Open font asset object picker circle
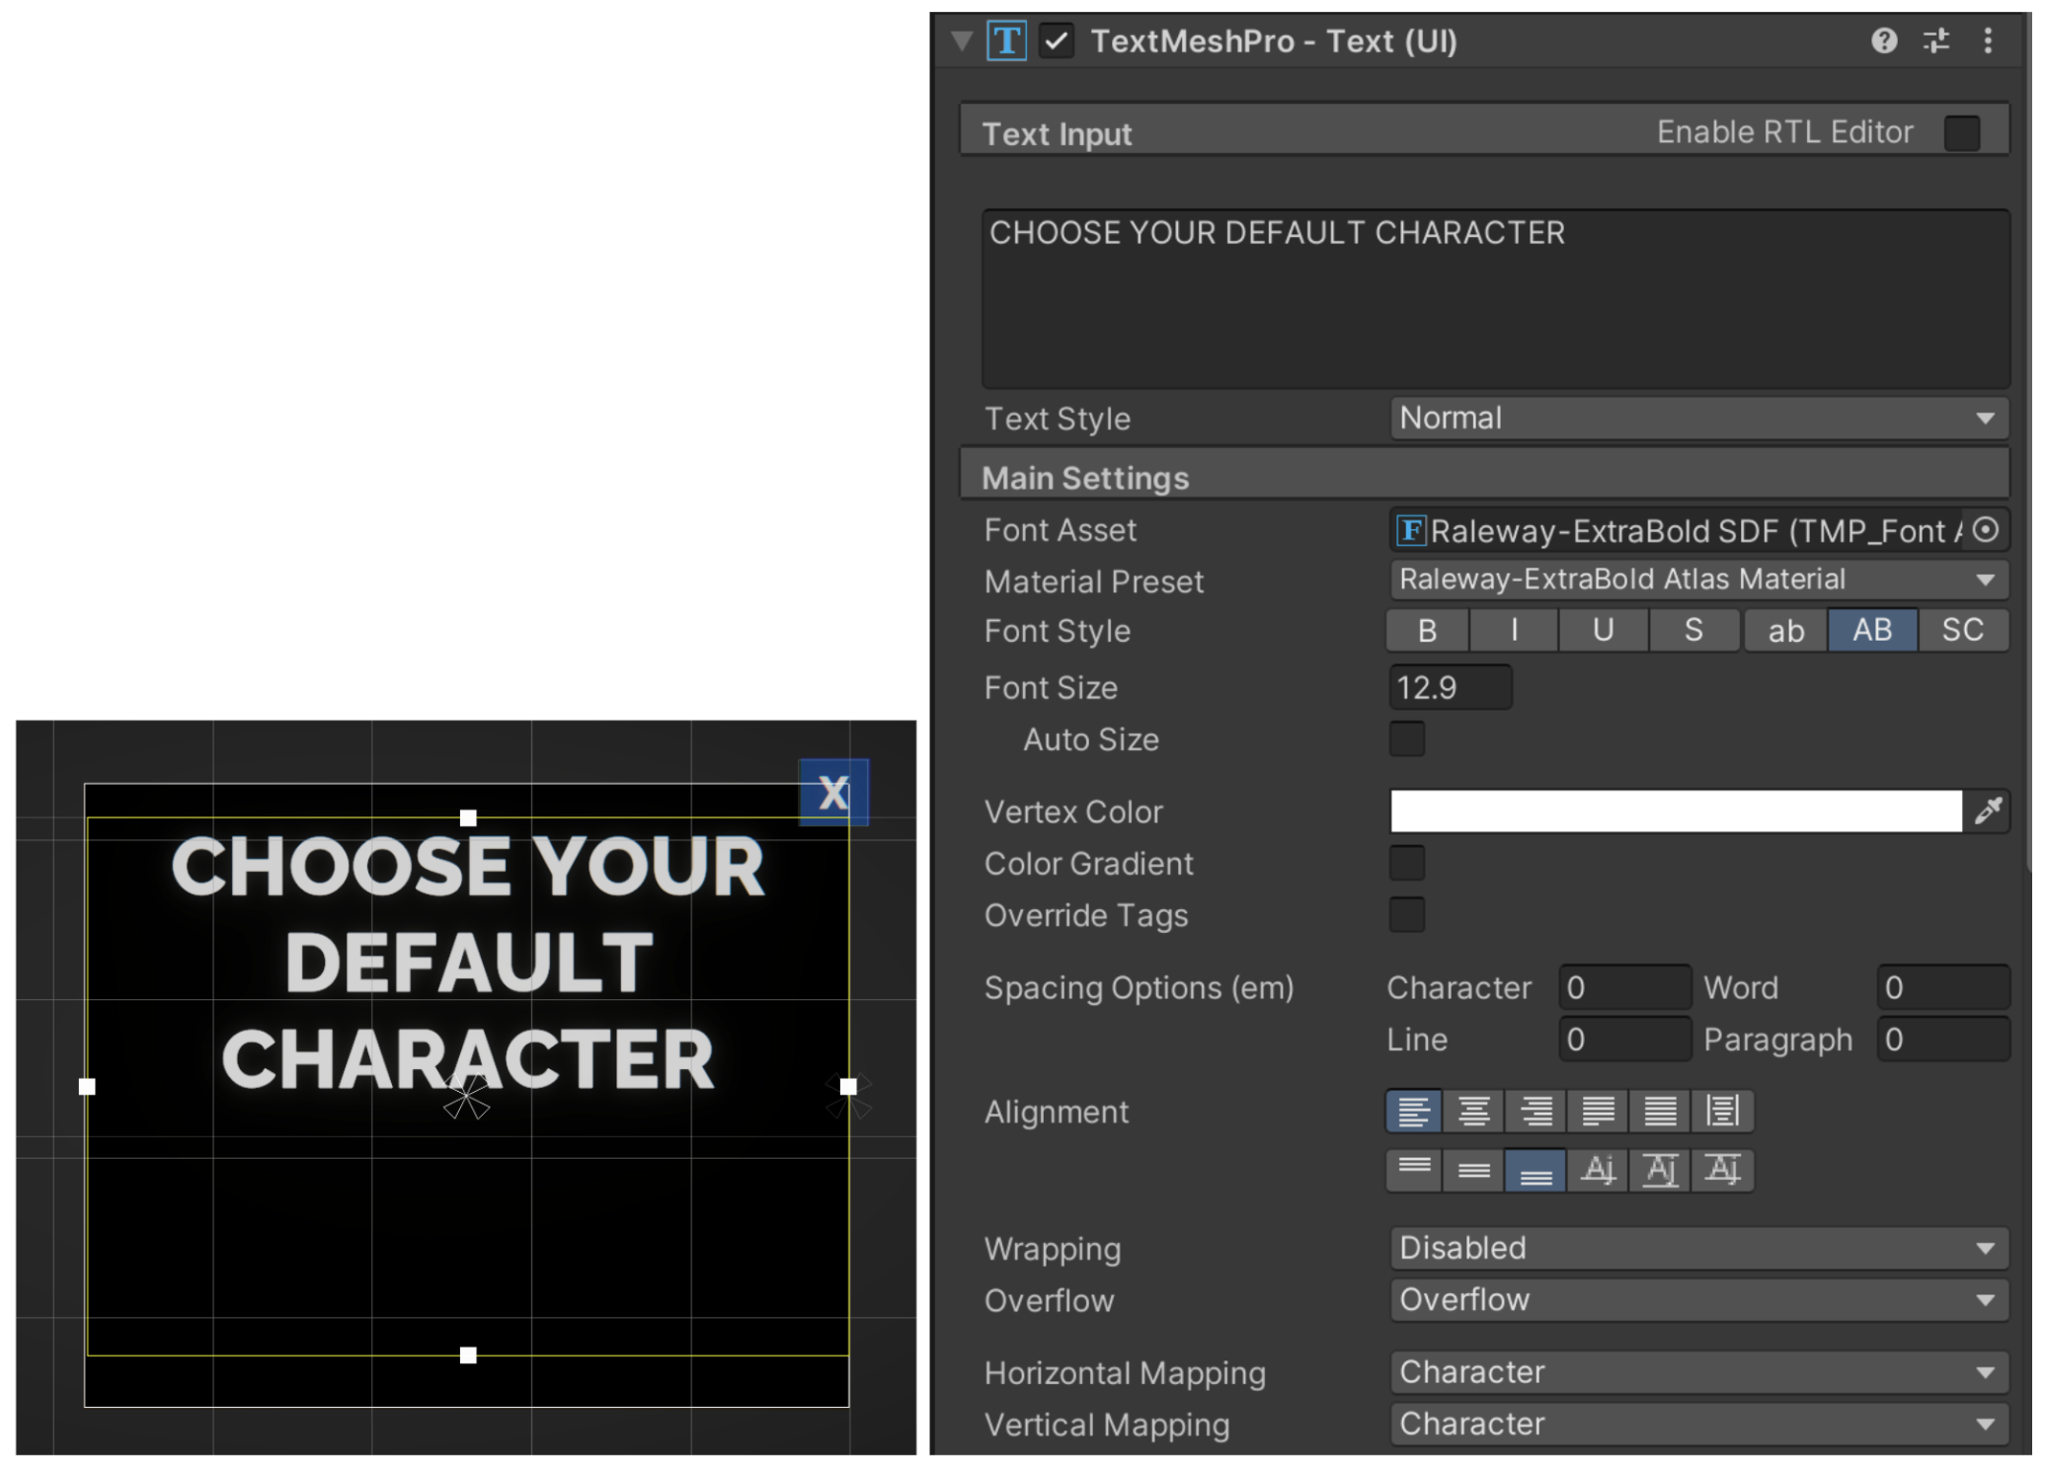Image resolution: width=2046 pixels, height=1469 pixels. 1986,530
